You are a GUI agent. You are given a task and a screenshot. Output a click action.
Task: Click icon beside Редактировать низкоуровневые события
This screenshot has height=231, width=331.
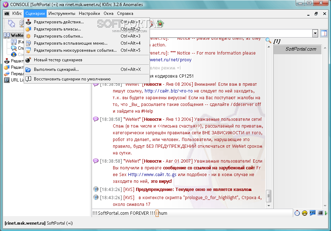[x=28, y=50]
